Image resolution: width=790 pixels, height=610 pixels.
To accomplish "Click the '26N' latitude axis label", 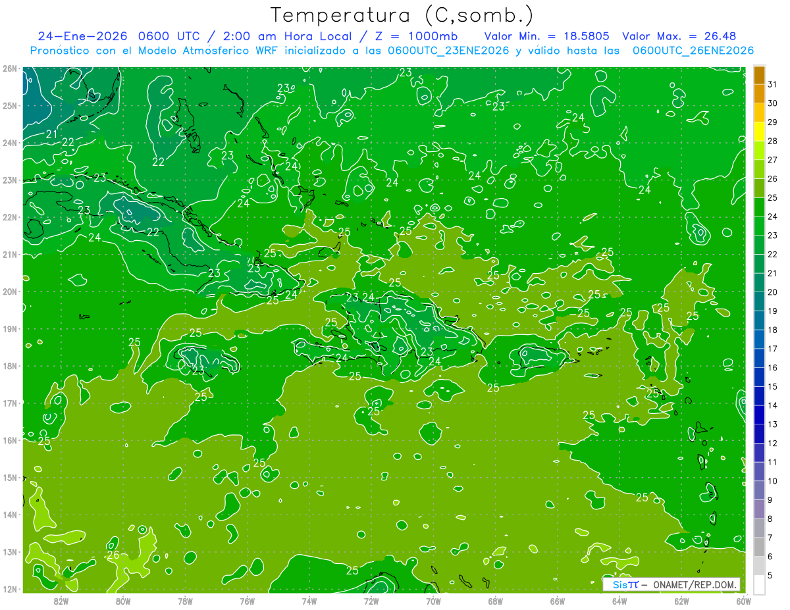I will [x=10, y=68].
